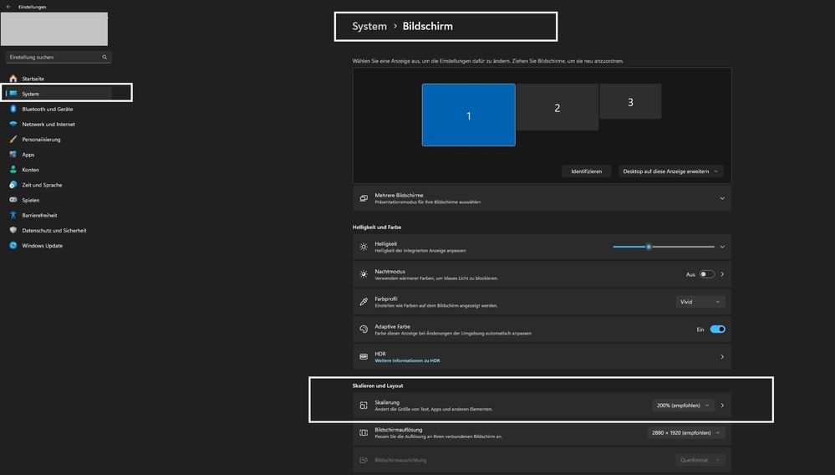Open the Querformat orientation dropdown

700,460
